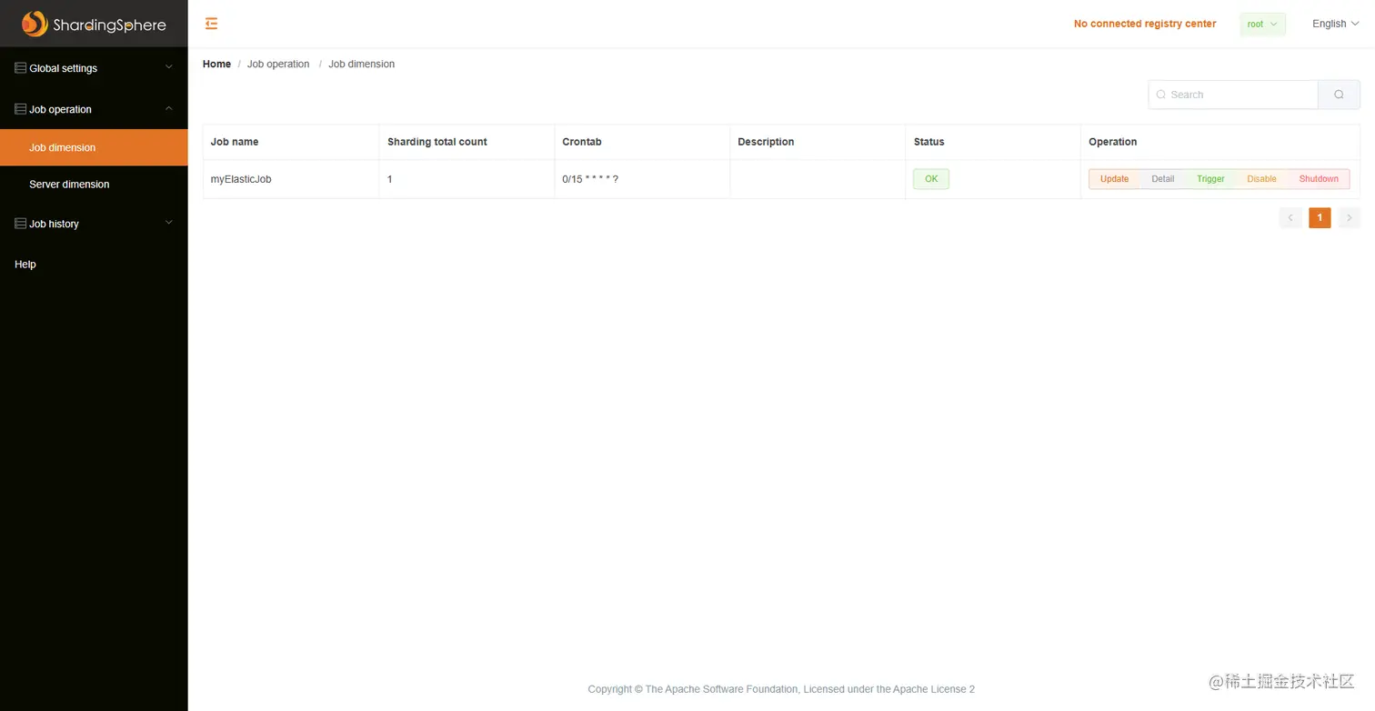1375x711 pixels.
Task: Click the Job dimension breadcrumb
Action: [x=361, y=64]
